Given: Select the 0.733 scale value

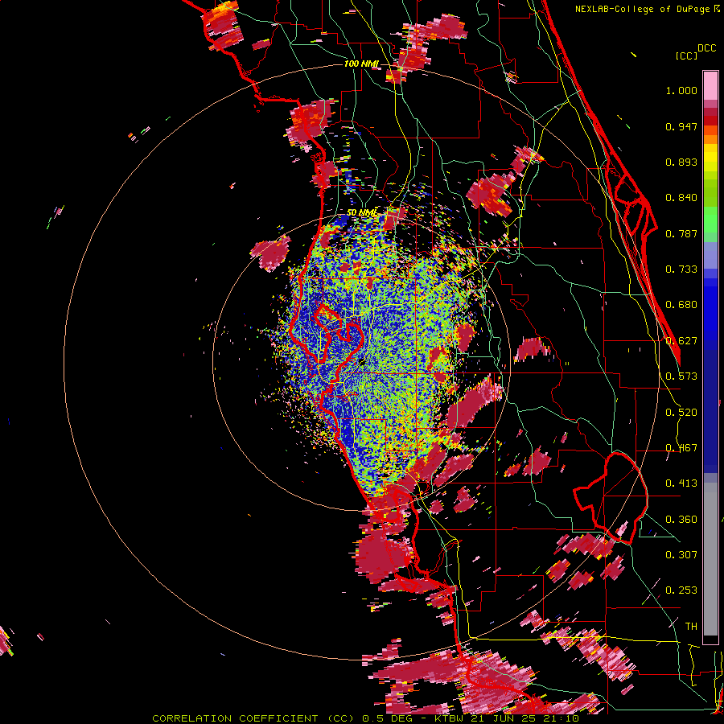Looking at the screenshot, I should point(681,269).
